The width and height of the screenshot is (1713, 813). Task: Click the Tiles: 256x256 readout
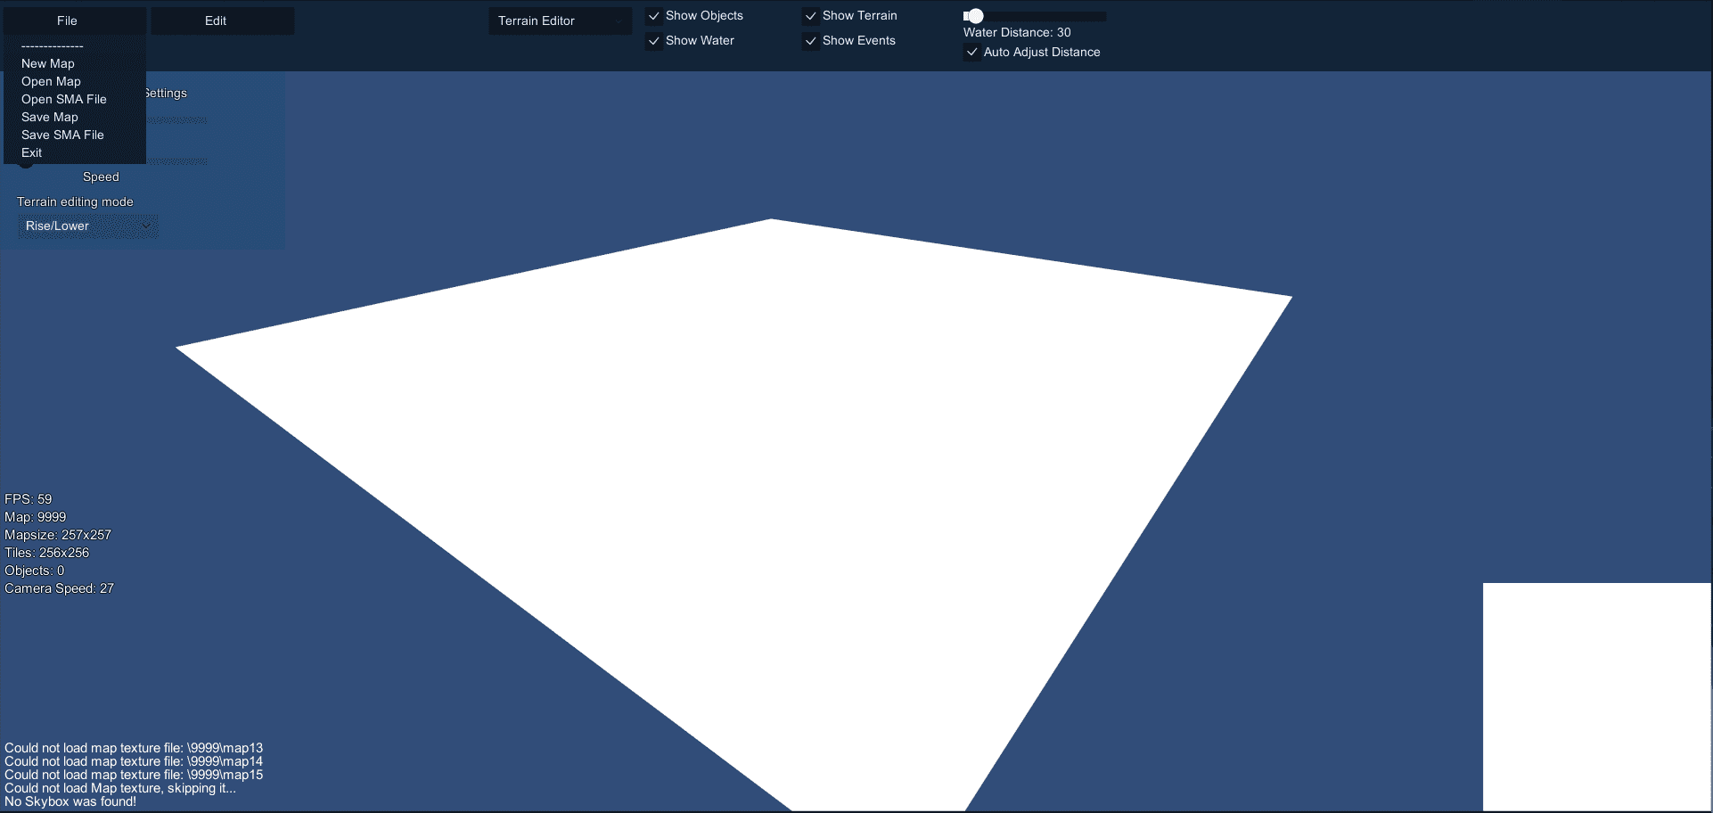[x=46, y=553]
